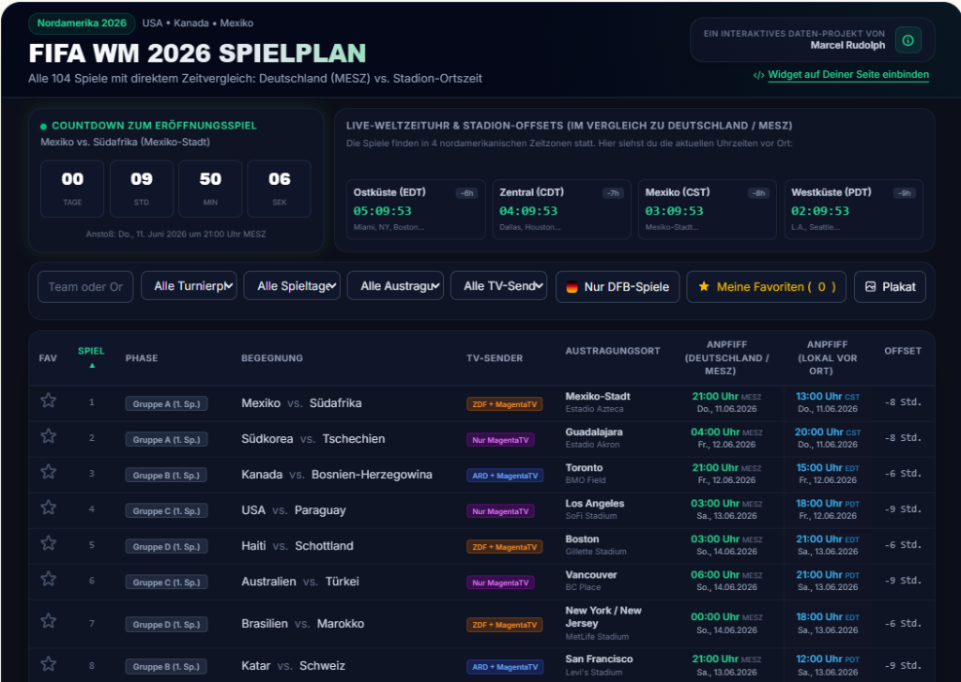Click the '06:00 Uhr MESZ' time in Australien row
This screenshot has width=961, height=682.
click(x=726, y=575)
